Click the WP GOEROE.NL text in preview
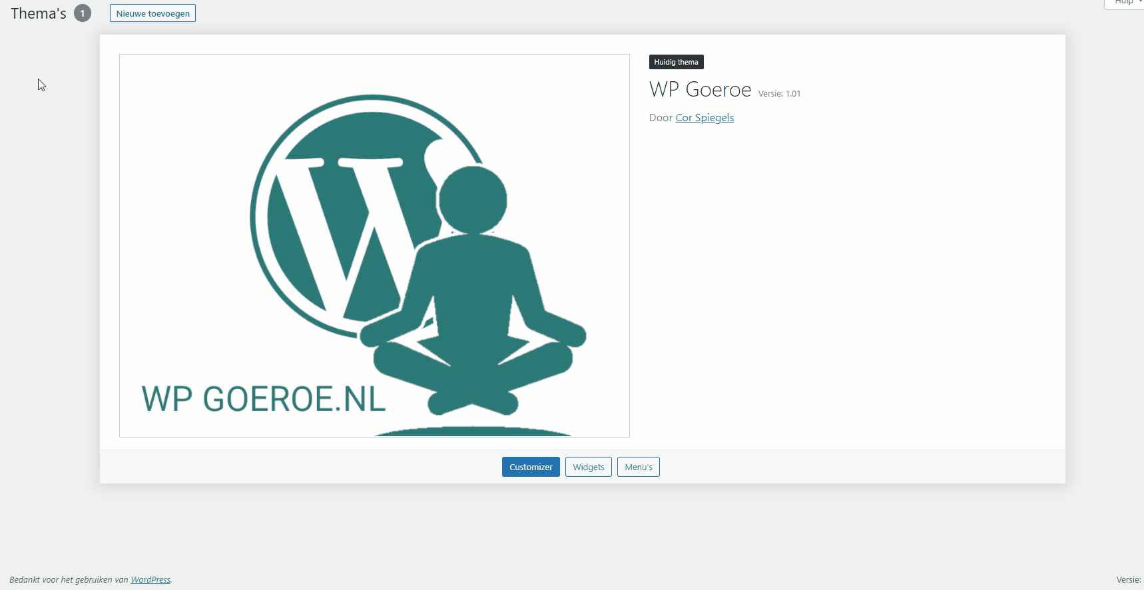Image resolution: width=1144 pixels, height=590 pixels. point(264,399)
